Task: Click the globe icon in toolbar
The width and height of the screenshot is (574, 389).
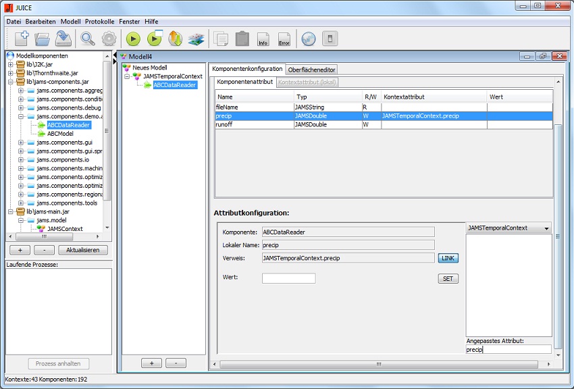Action: pos(308,39)
